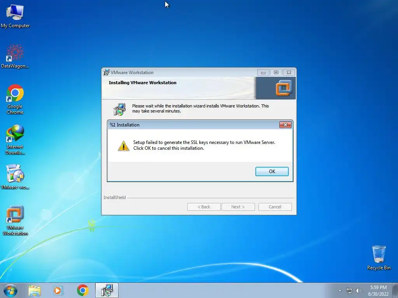Click the VMware Workstation title bar icon
Viewport: 398px width, 298px height.
point(106,72)
